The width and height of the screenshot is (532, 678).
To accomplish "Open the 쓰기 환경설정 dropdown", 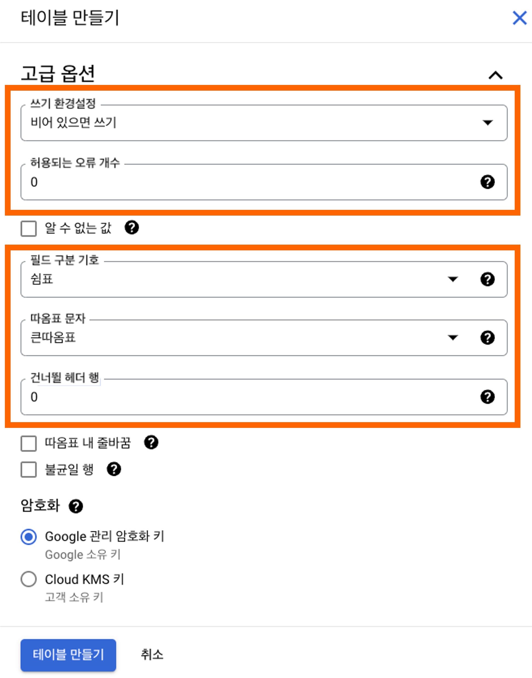I will coord(264,123).
